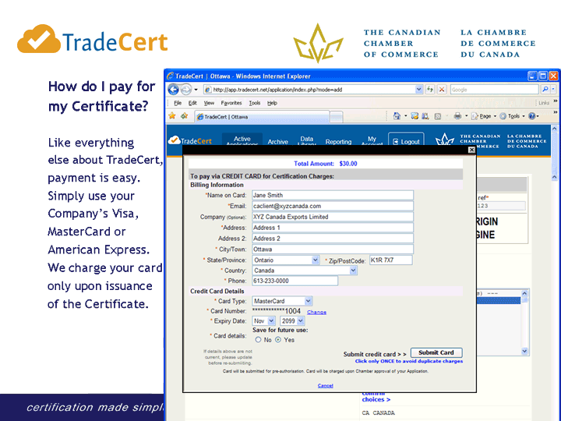Open the State/Province dropdown
This screenshot has width=561, height=421.
pos(285,260)
